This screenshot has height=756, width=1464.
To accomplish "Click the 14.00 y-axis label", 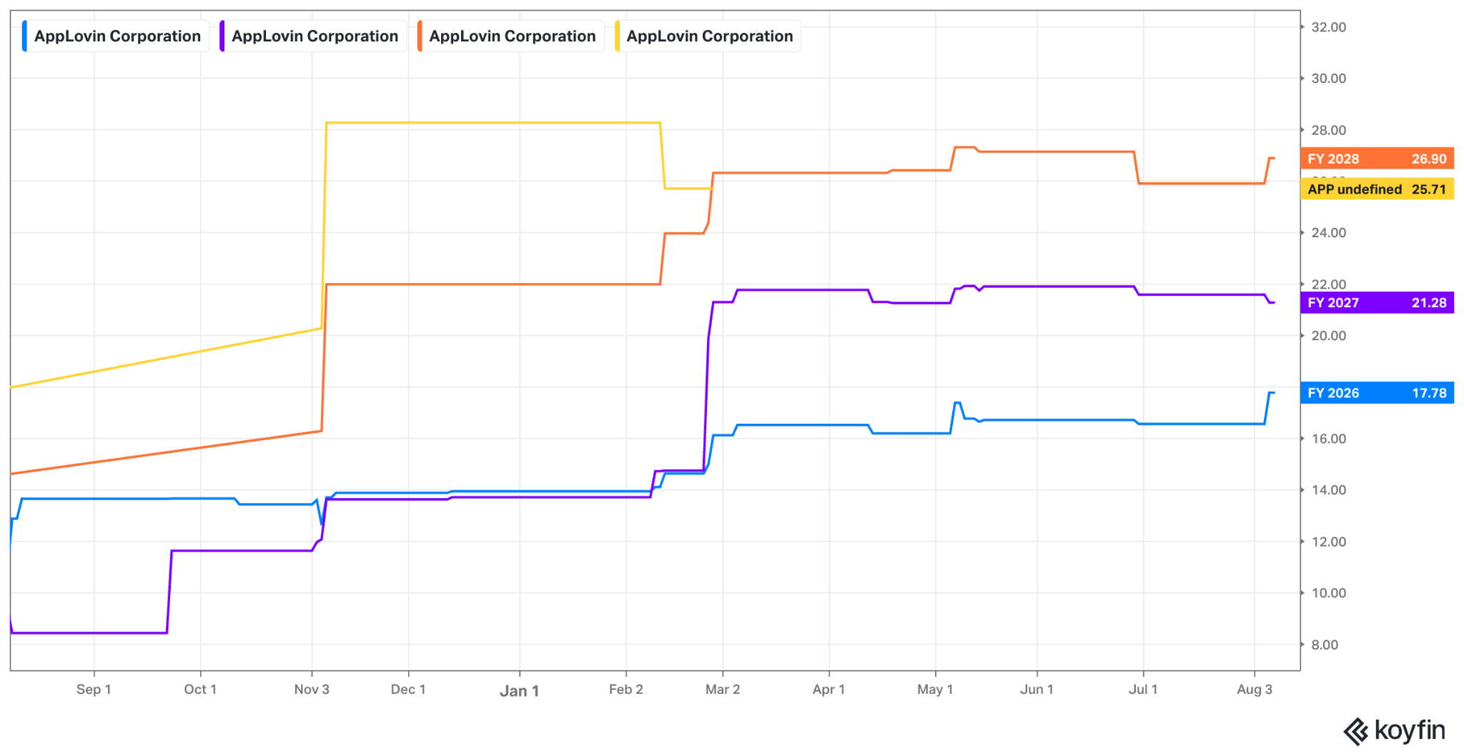I will 1328,490.
